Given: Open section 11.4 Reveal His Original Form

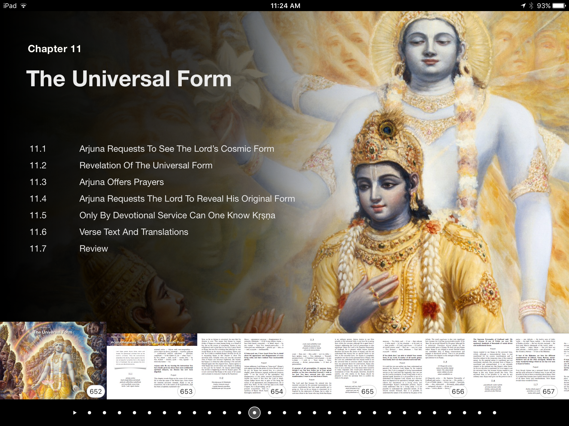Looking at the screenshot, I should click(187, 199).
